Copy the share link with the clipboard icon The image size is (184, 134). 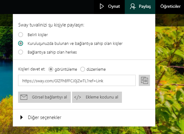click(144, 80)
